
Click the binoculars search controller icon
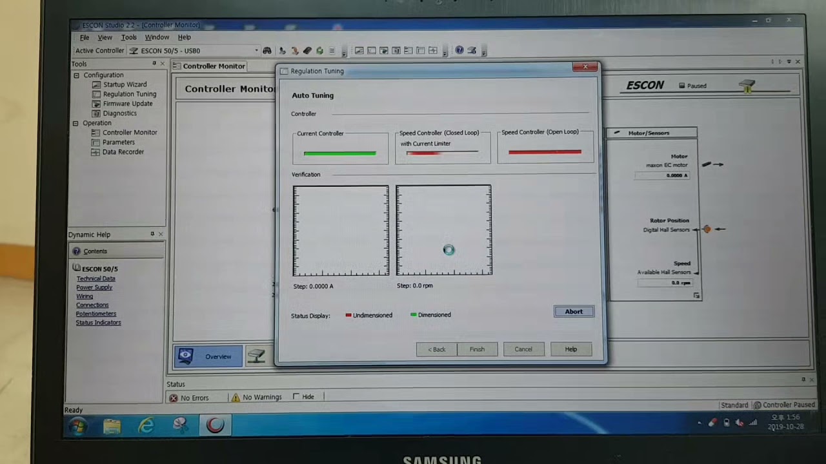tap(267, 50)
